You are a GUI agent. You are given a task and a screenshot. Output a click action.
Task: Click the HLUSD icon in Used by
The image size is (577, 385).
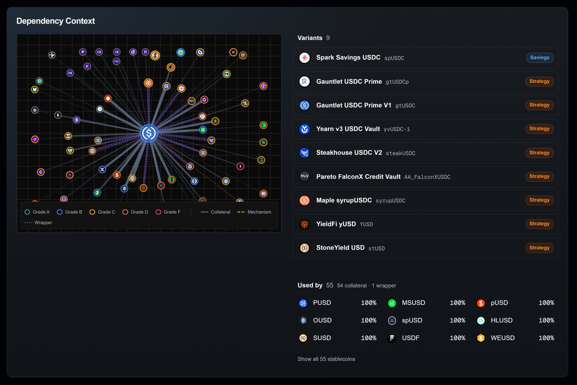[481, 321]
